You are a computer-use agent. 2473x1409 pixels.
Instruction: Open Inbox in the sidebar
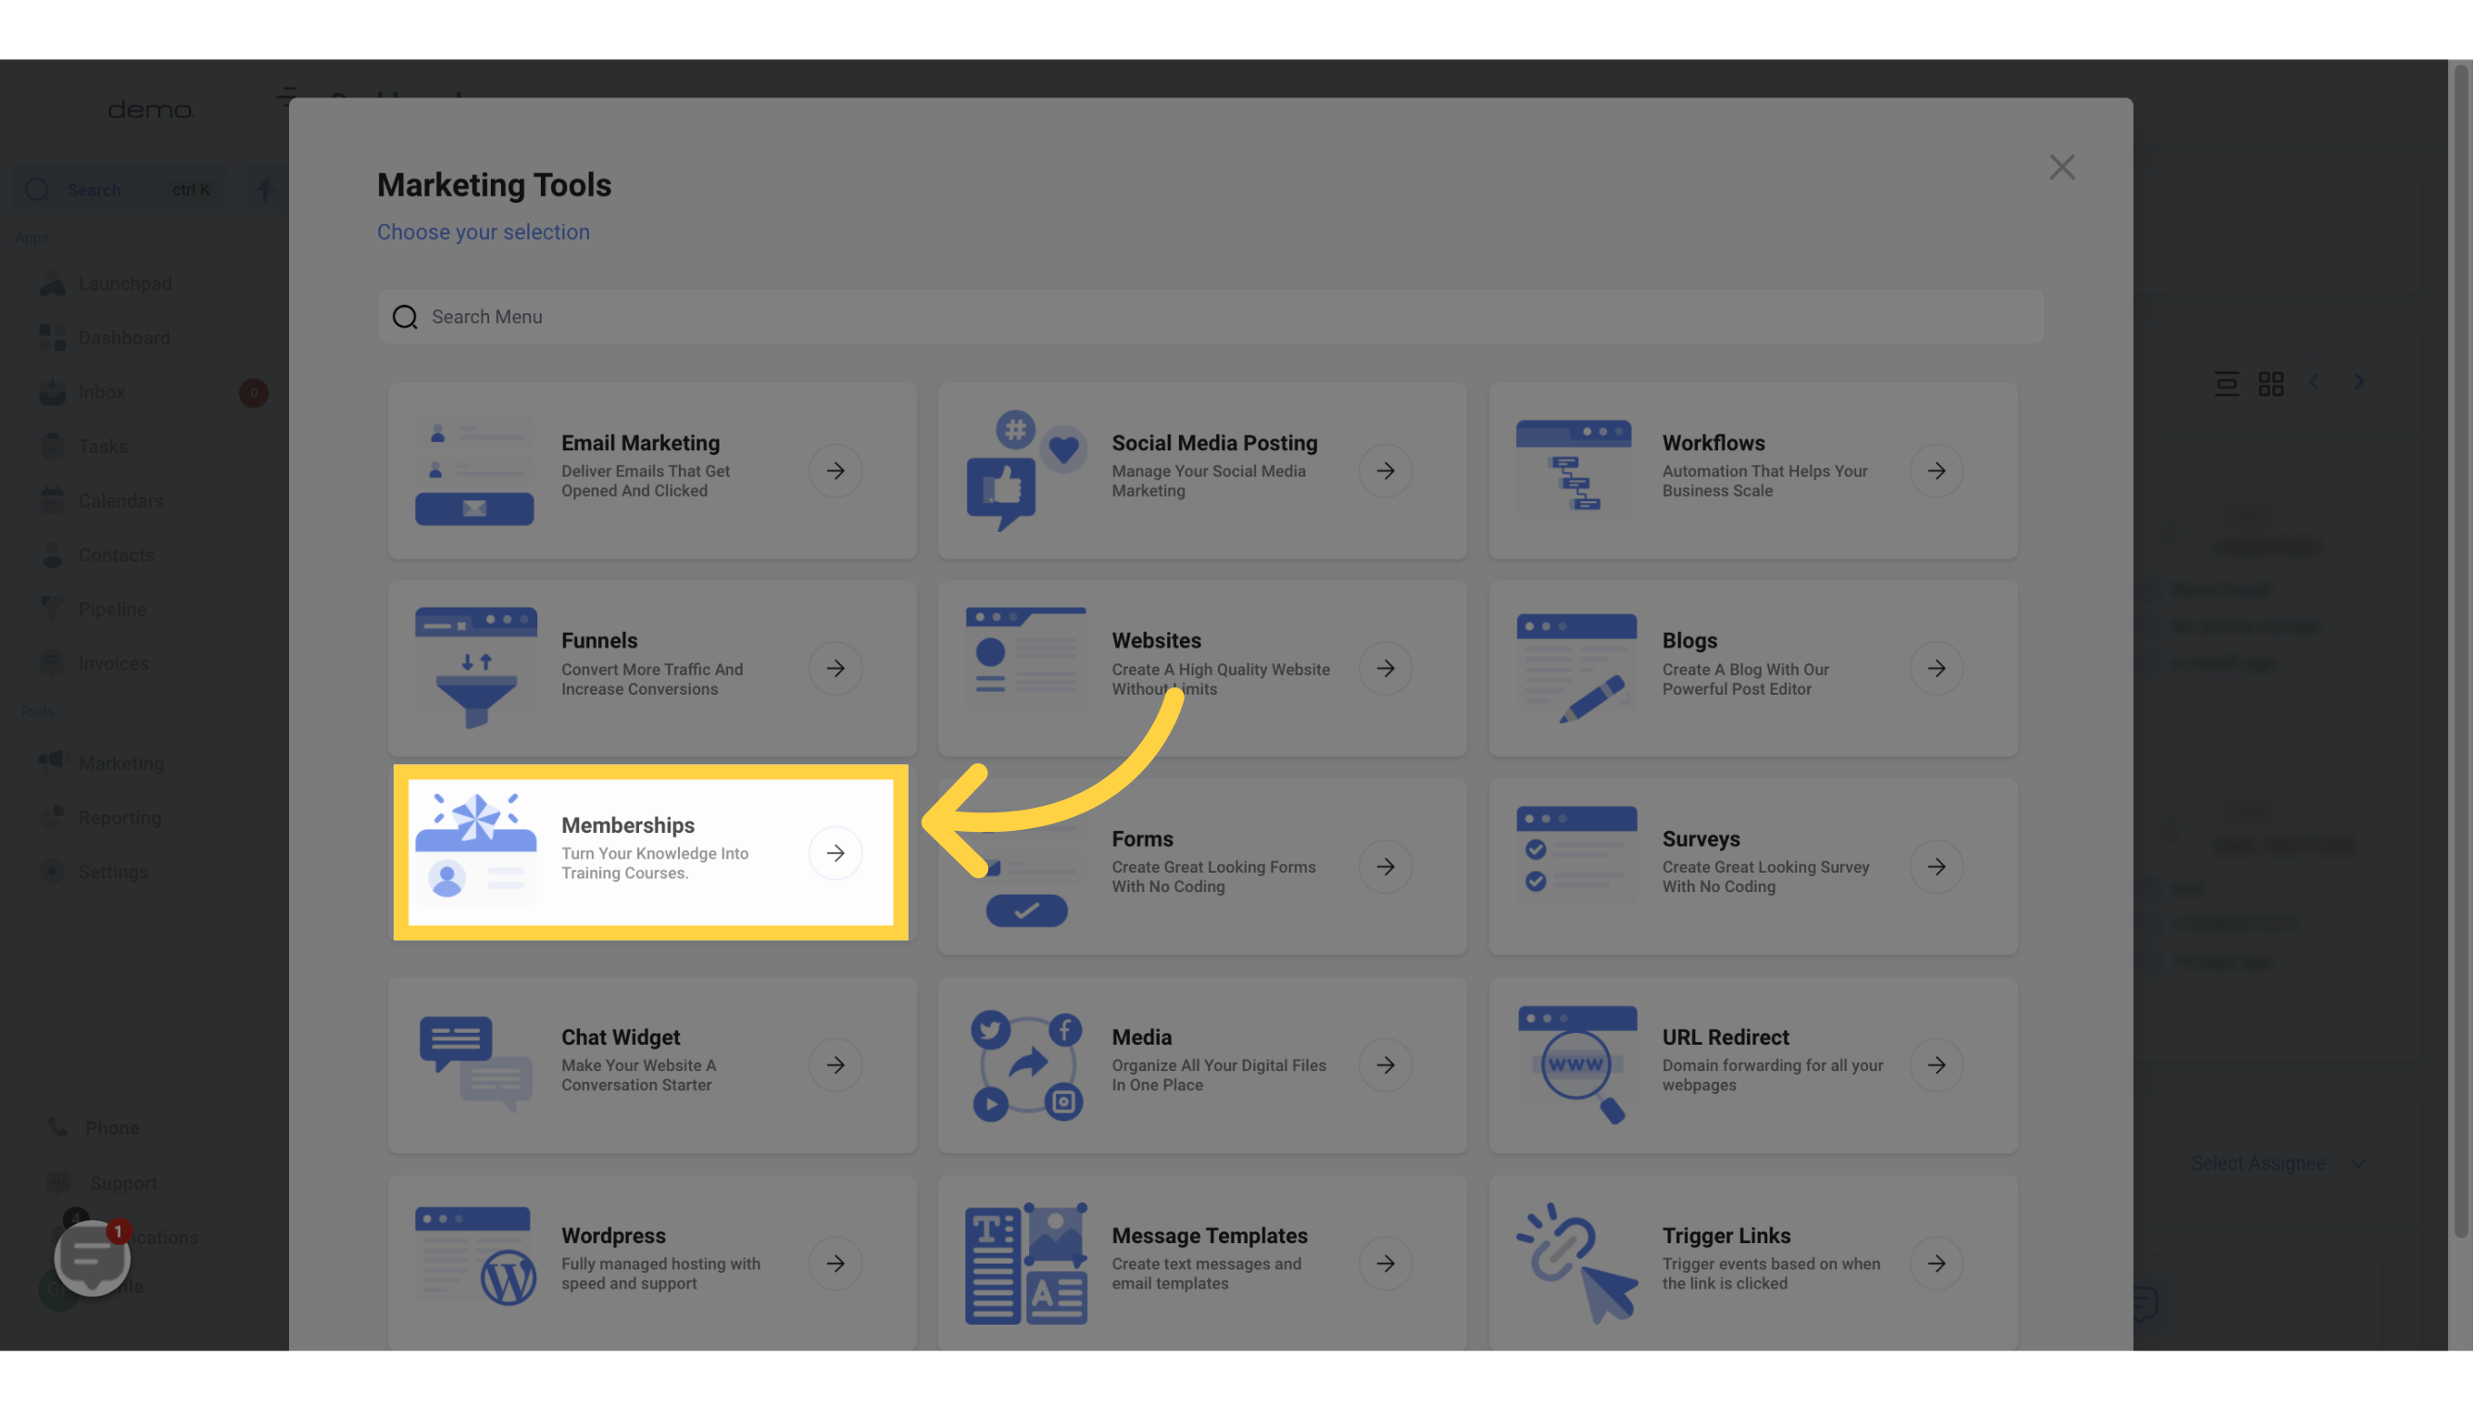(x=83, y=392)
